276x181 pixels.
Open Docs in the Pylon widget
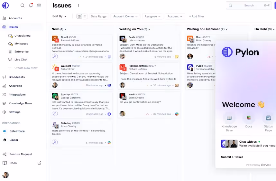pos(249,121)
